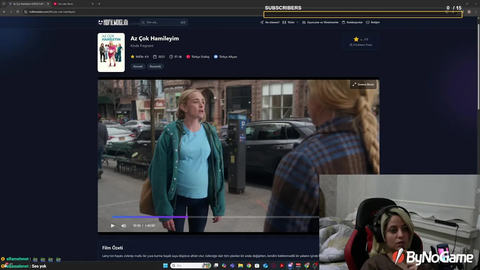This screenshot has width=480, height=270.
Task: Open a new browser tab
Action: click(99, 4)
